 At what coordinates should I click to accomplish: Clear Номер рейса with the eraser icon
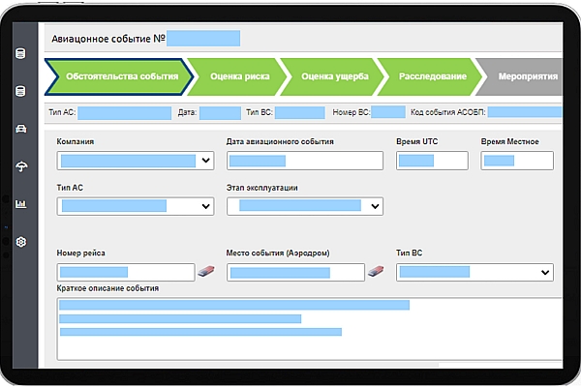[x=204, y=272]
